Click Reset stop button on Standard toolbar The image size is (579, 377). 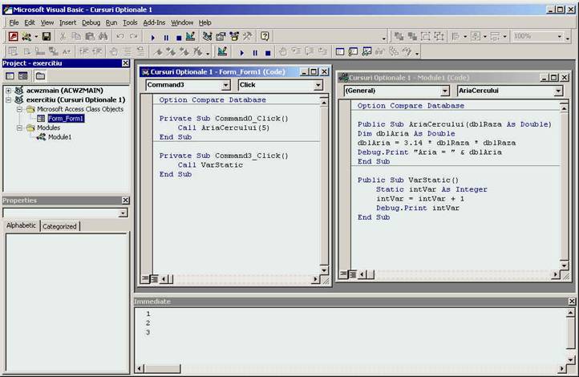179,37
